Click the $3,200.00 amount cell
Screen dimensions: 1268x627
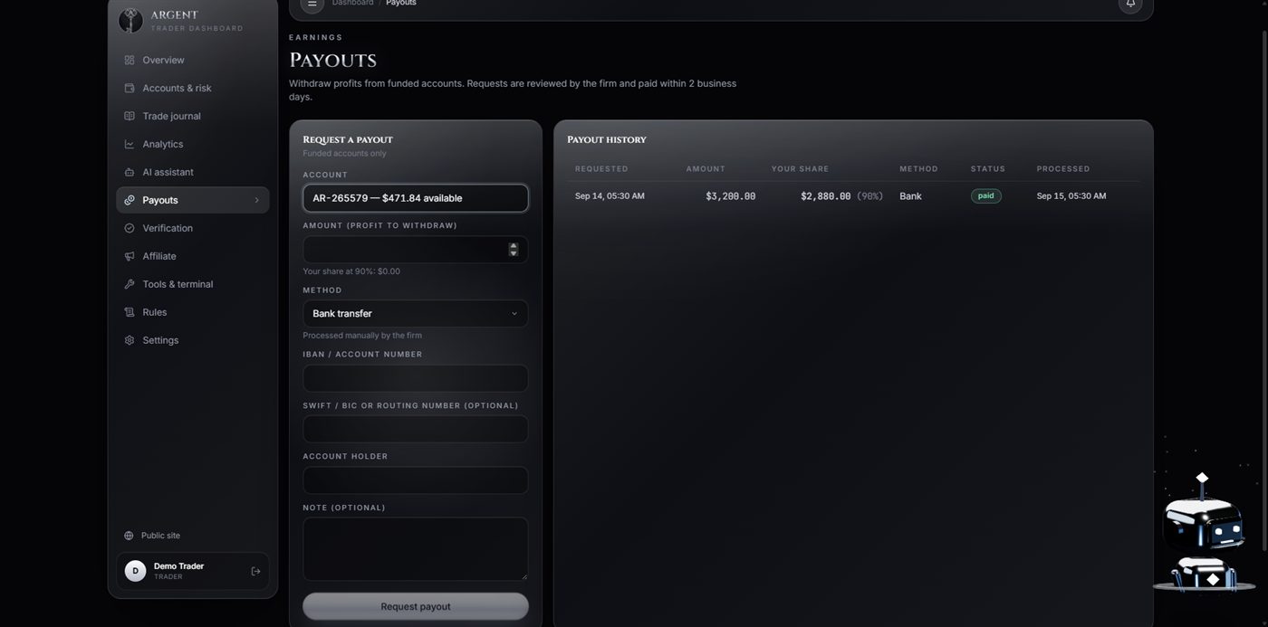coord(730,195)
